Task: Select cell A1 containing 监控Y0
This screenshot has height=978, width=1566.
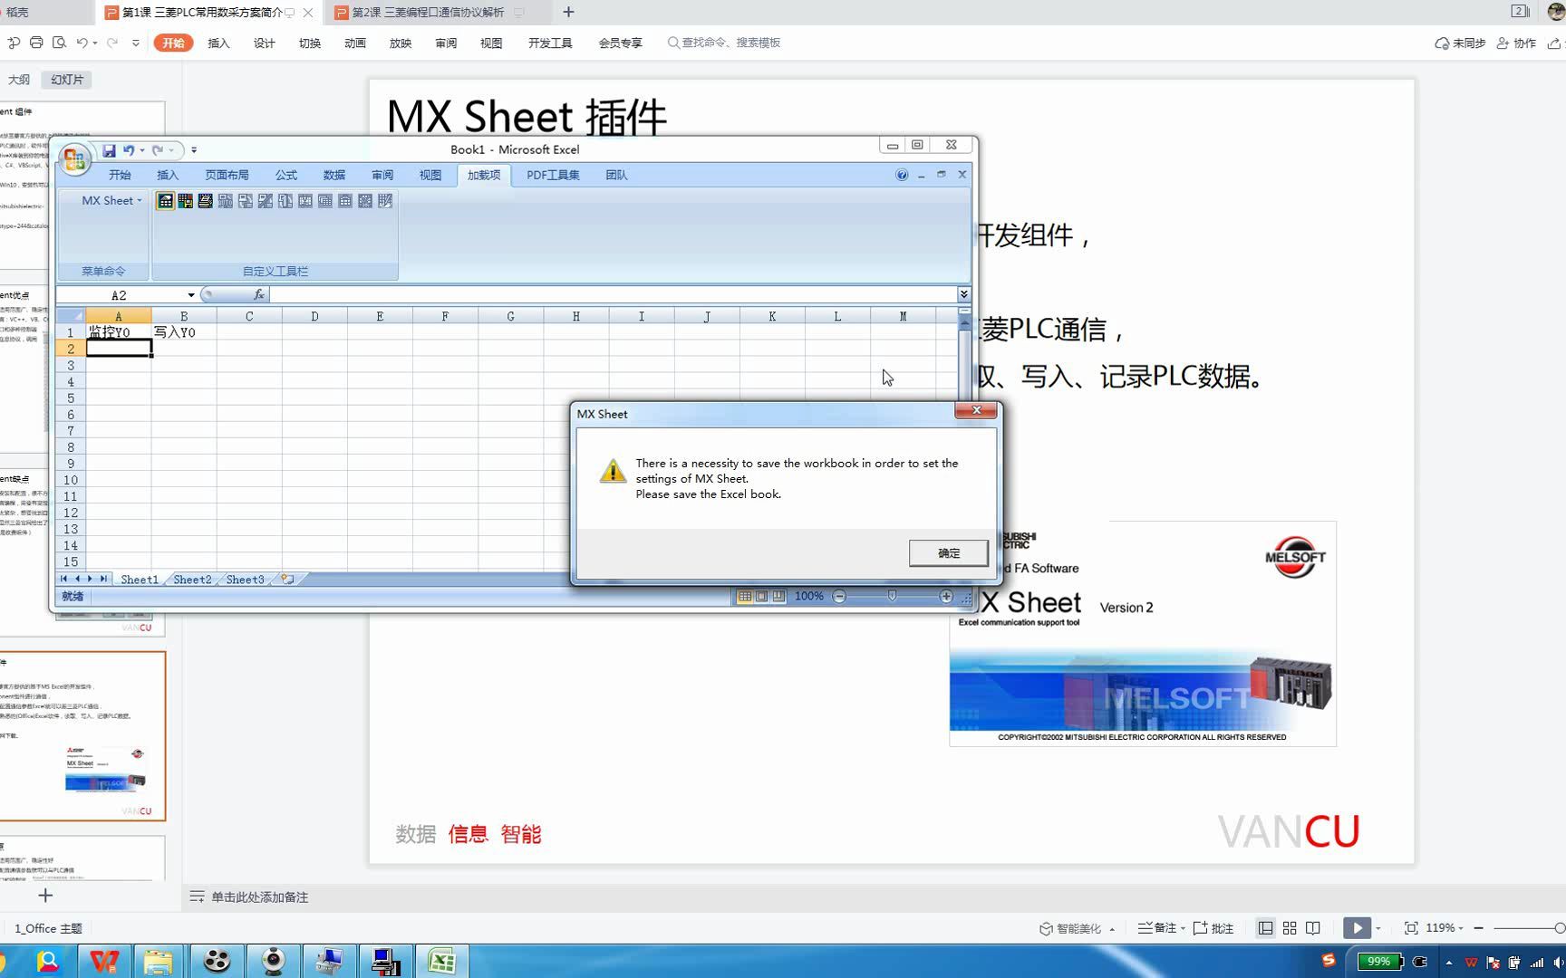Action: click(x=119, y=332)
